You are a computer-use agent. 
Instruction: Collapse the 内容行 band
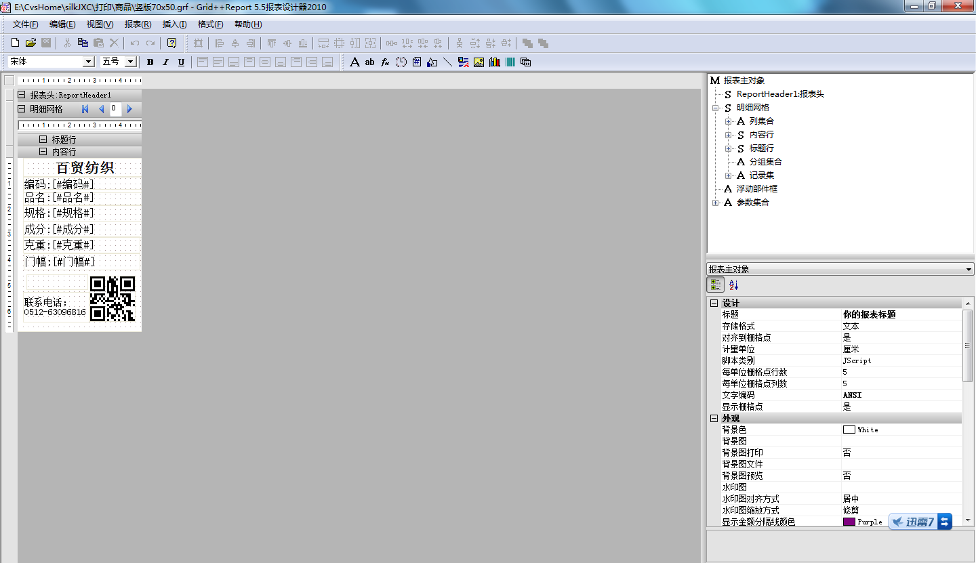[x=43, y=152]
